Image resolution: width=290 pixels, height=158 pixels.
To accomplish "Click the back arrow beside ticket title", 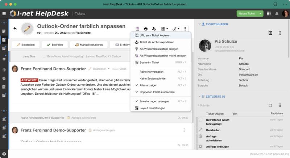I will (x=15, y=29).
